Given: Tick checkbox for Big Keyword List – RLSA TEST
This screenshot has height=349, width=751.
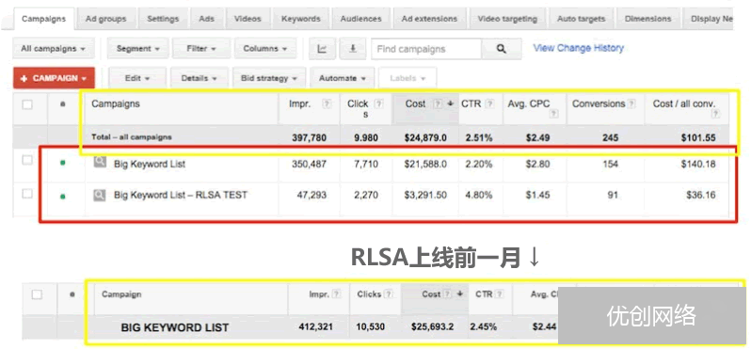Looking at the screenshot, I should click(x=27, y=194).
